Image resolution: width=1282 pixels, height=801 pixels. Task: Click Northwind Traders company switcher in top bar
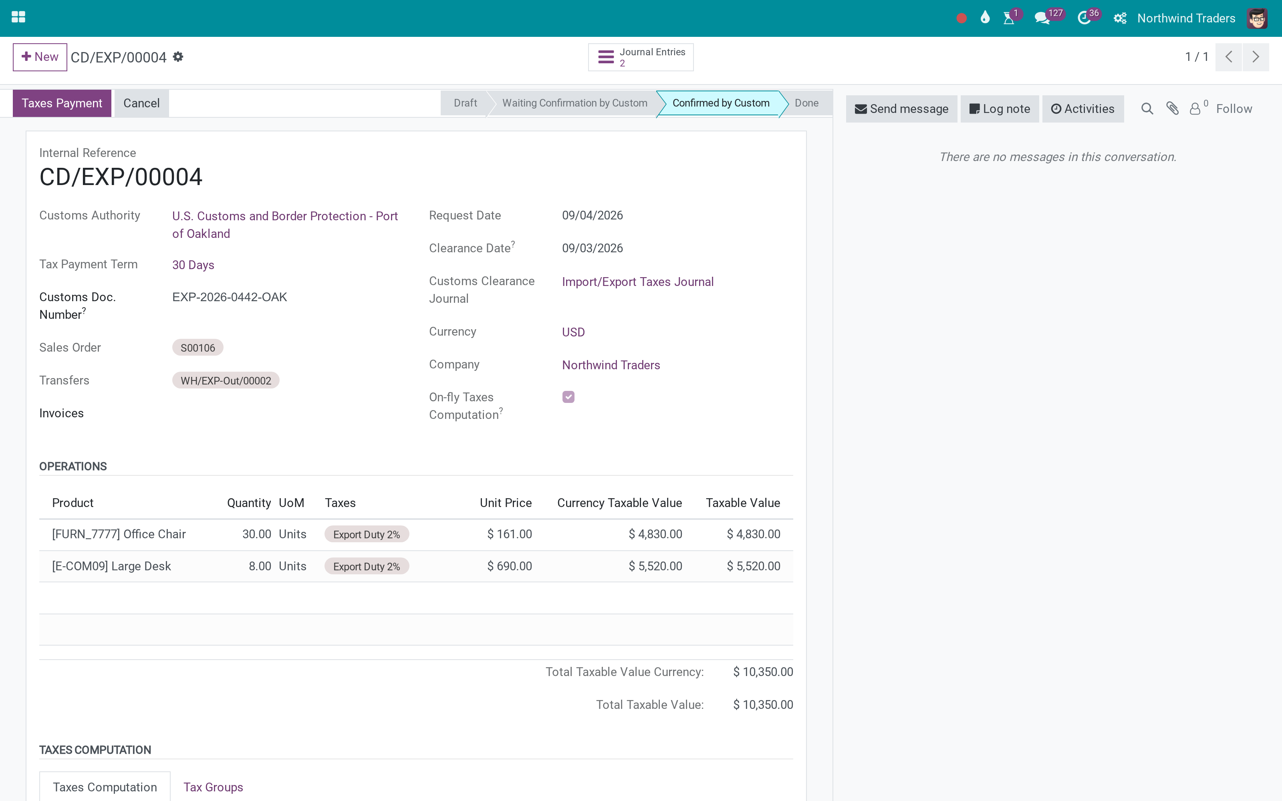(1186, 18)
